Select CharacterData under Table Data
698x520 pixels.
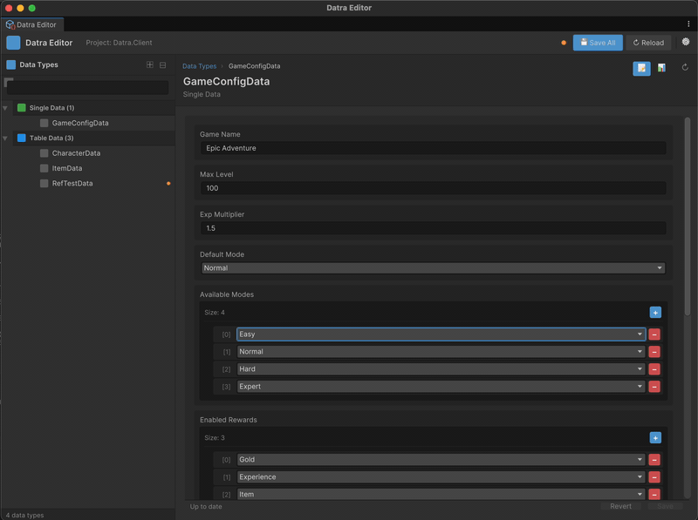click(76, 152)
